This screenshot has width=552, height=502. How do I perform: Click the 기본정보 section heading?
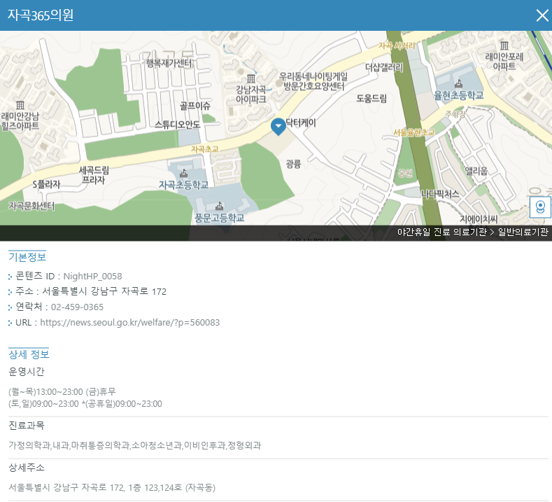pos(27,257)
